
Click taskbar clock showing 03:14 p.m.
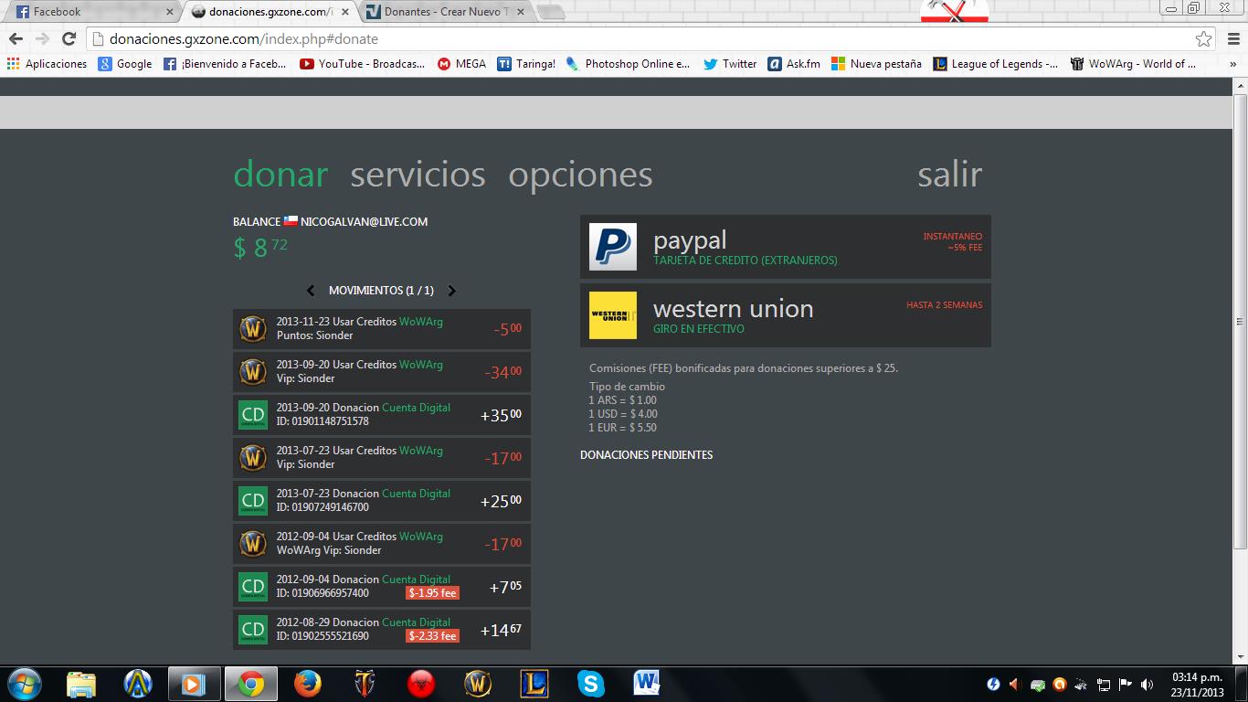pos(1197,685)
